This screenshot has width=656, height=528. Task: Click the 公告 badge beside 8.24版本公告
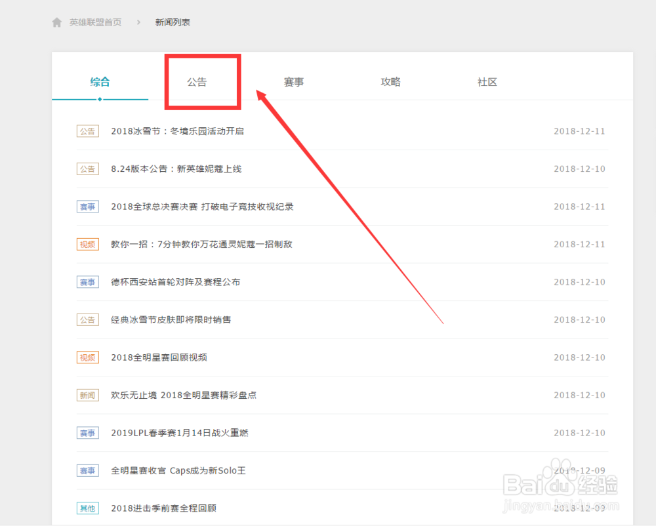[87, 169]
